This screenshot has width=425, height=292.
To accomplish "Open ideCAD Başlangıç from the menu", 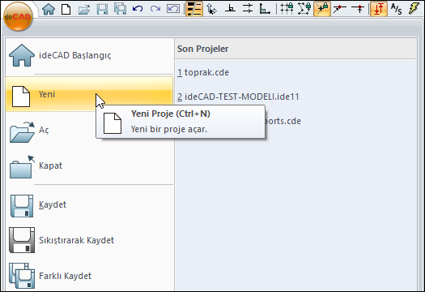I will click(89, 55).
